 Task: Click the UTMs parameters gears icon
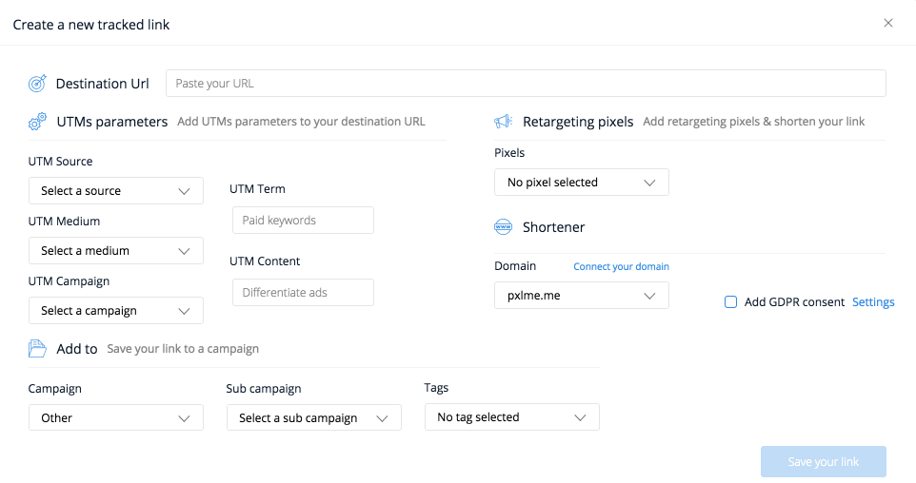tap(37, 122)
